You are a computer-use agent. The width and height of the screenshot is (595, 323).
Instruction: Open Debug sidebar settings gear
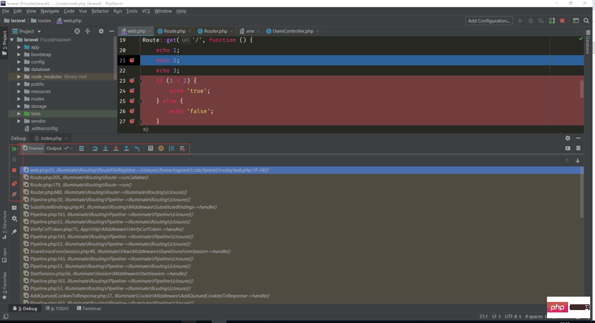click(14, 219)
